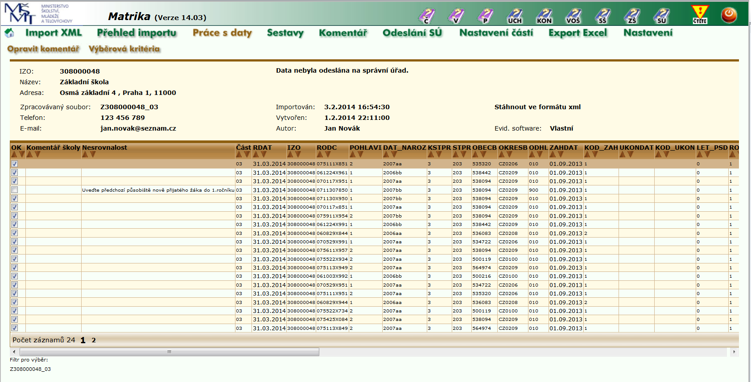The width and height of the screenshot is (751, 382).
Task: Toggle OK checkbox for row 075522X934
Action: [15, 259]
